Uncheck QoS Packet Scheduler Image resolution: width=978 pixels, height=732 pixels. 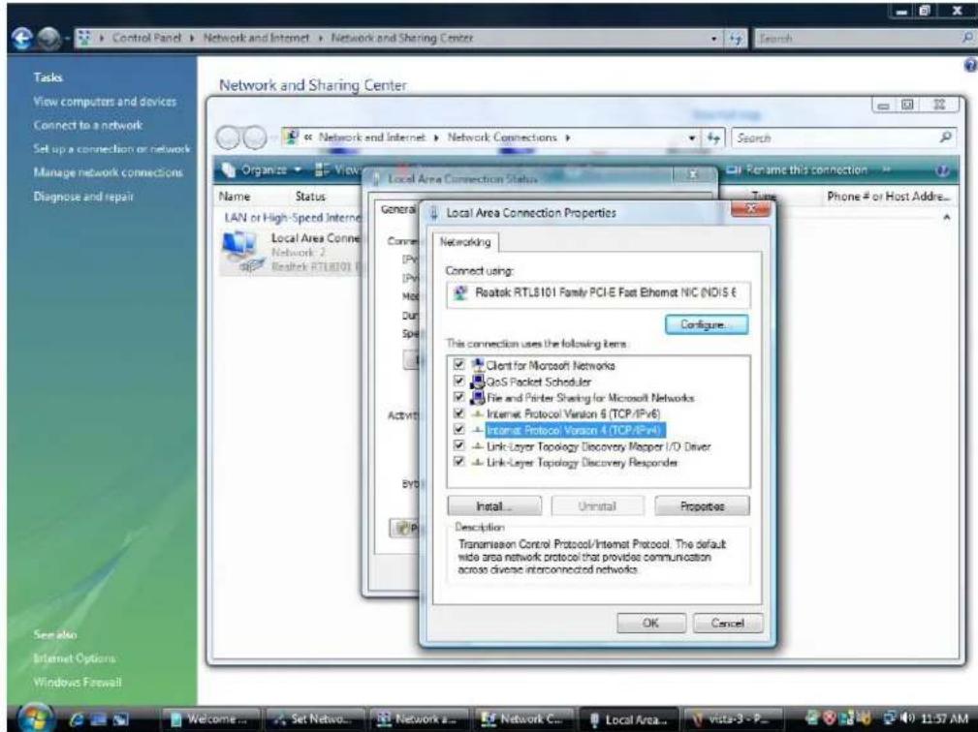[459, 381]
